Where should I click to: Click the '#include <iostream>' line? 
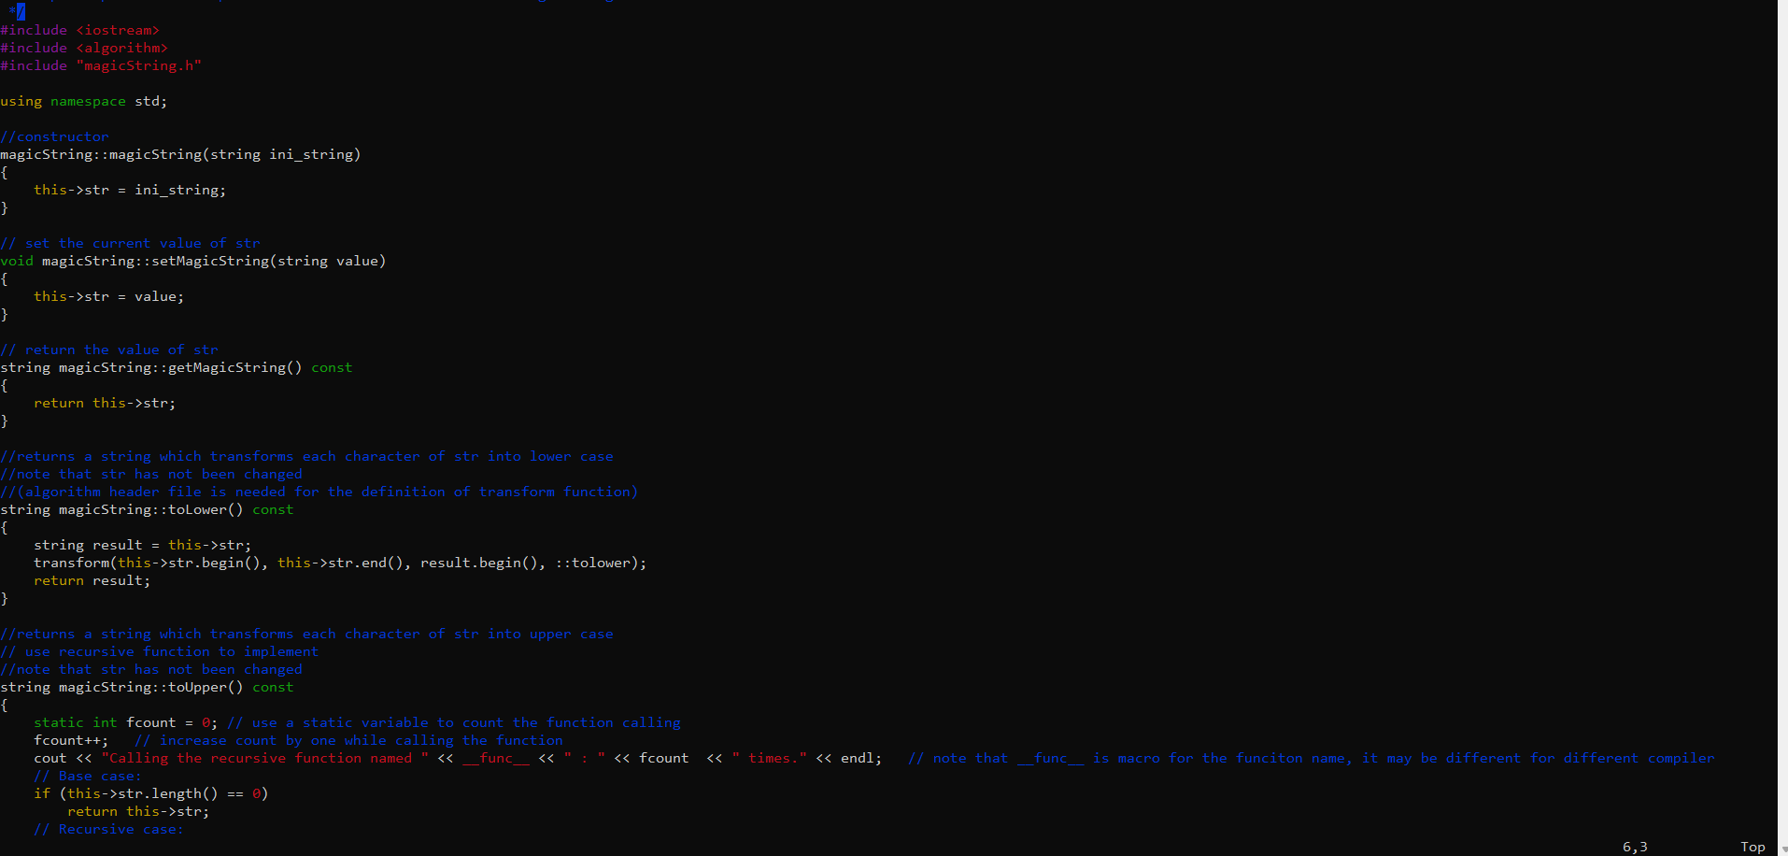pyautogui.click(x=80, y=30)
